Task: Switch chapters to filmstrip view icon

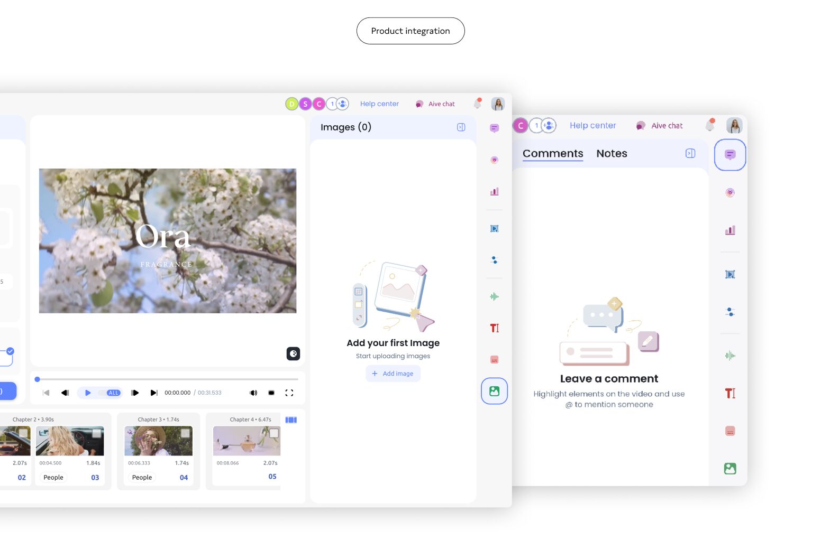Action: (291, 420)
